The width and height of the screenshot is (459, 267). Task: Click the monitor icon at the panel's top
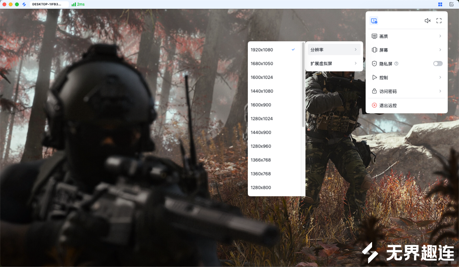point(374,21)
